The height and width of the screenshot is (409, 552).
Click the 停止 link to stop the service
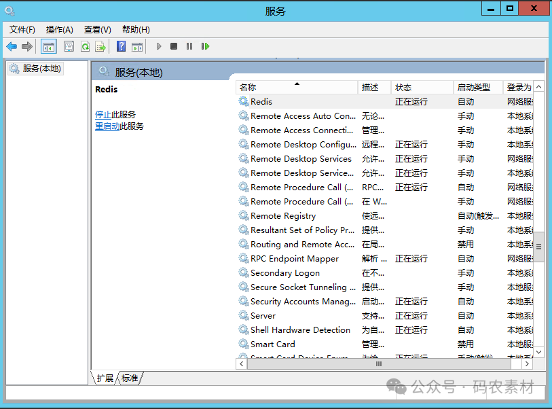pos(103,115)
